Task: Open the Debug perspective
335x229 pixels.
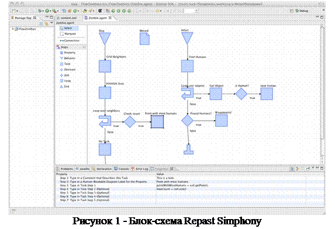Action: 302,11
